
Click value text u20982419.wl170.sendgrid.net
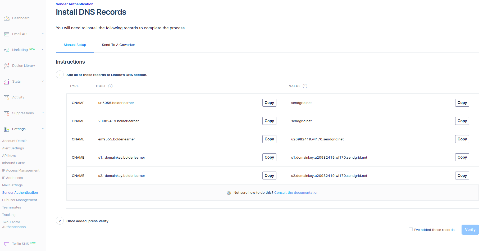[317, 139]
